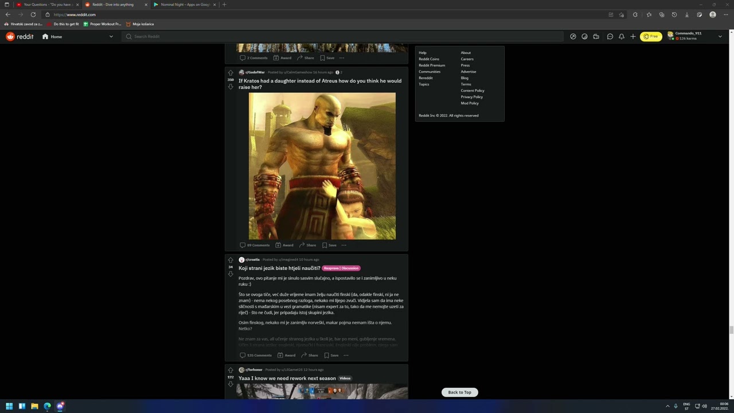The height and width of the screenshot is (413, 734).
Task: Save the Kratos daughter post
Action: 330,245
